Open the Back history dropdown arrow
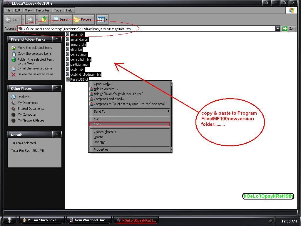Image resolution: width=301 pixels, height=226 pixels. (23, 19)
